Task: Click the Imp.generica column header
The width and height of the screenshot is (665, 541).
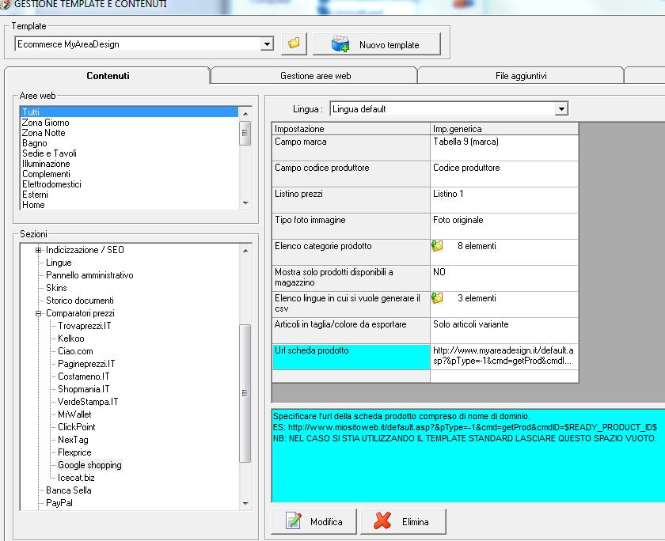Action: [x=504, y=129]
